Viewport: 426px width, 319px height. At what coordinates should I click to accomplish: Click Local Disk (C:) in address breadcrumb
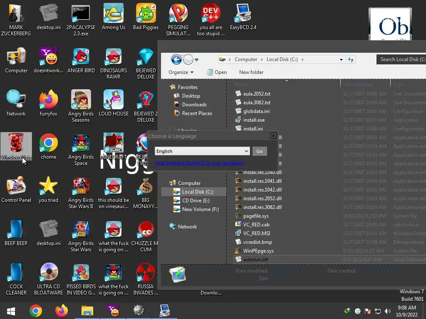click(282, 59)
